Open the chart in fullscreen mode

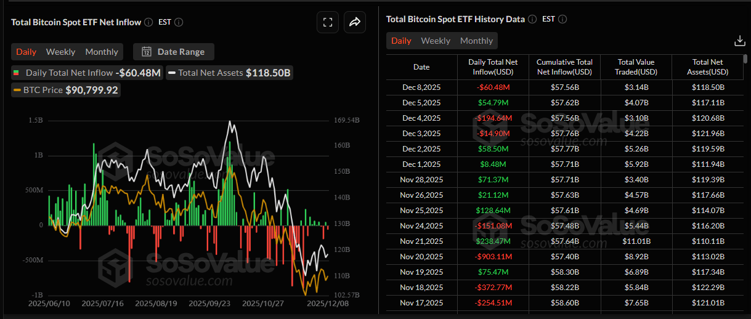coord(328,22)
